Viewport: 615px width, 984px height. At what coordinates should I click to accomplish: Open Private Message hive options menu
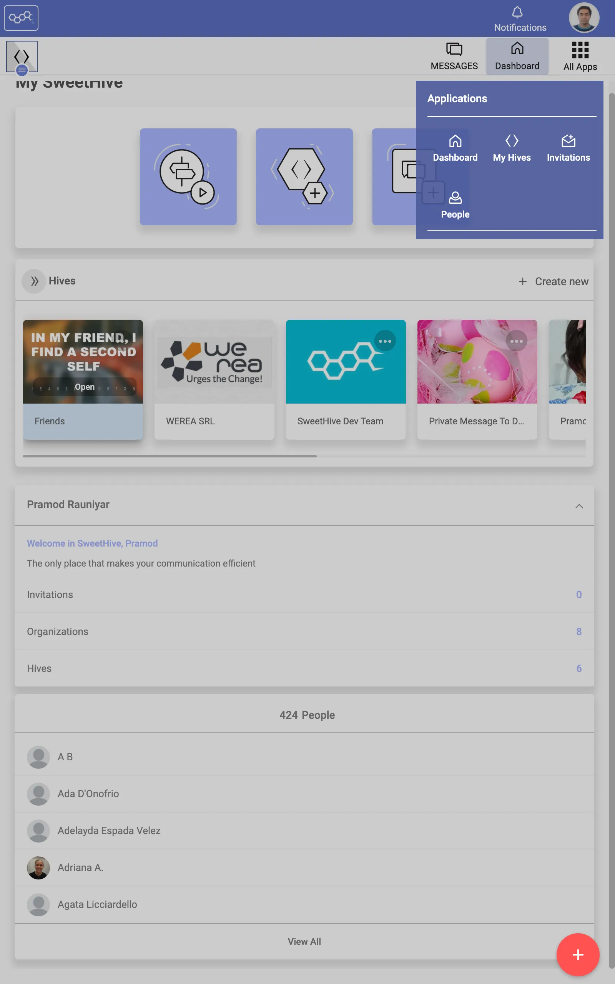pos(516,341)
